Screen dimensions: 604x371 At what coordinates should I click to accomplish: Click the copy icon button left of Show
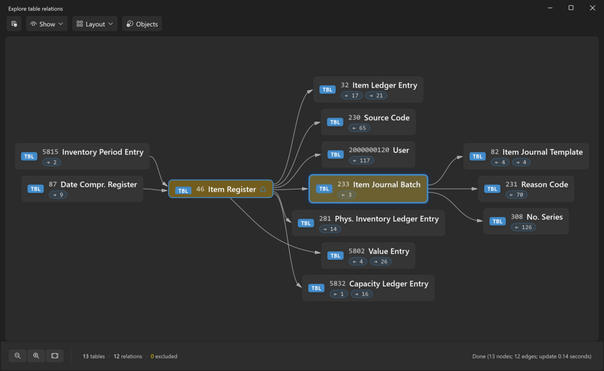(14, 24)
